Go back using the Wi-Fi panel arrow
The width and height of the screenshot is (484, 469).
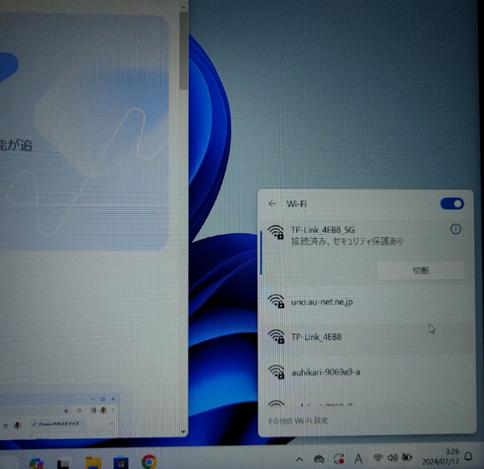click(x=272, y=203)
